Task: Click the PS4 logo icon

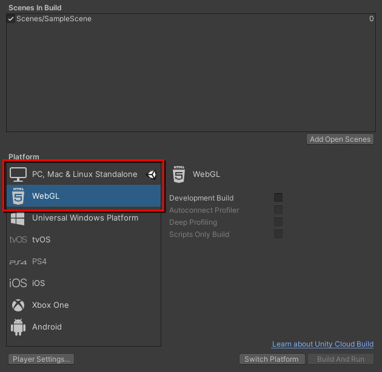Action: (18, 262)
